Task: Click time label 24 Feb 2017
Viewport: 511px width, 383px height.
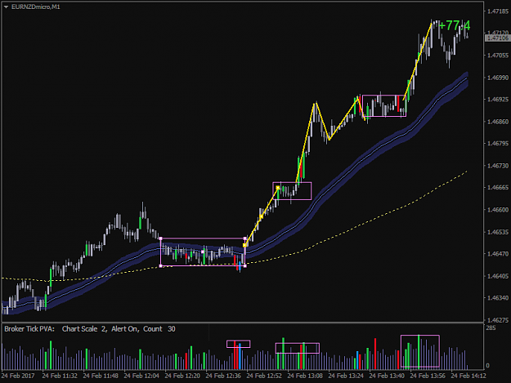Action: tap(18, 376)
